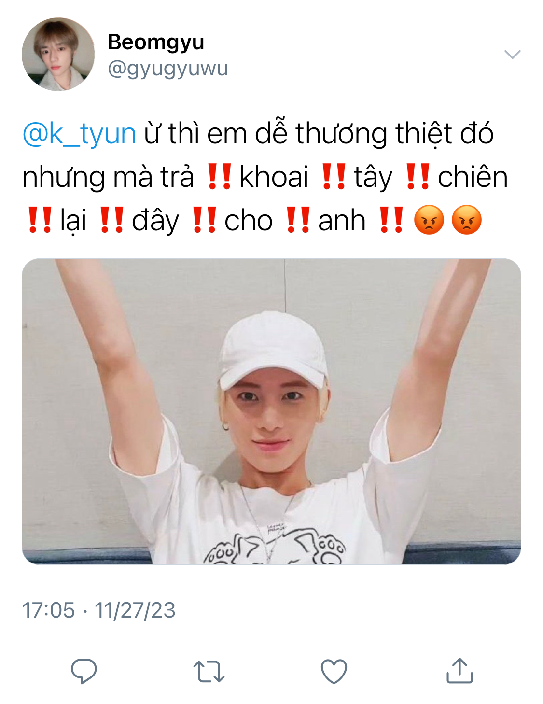The image size is (543, 704).
Task: Open Beomgyu's profile picture avatar
Action: click(x=58, y=54)
